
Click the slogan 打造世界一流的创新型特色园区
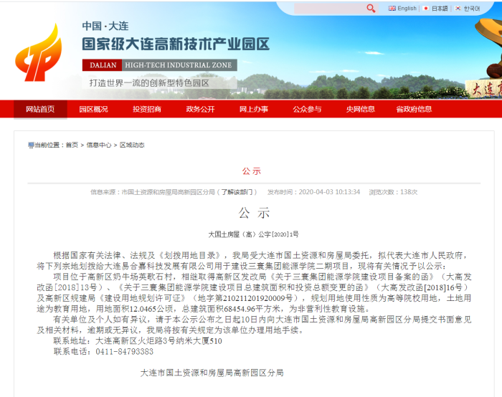(149, 83)
